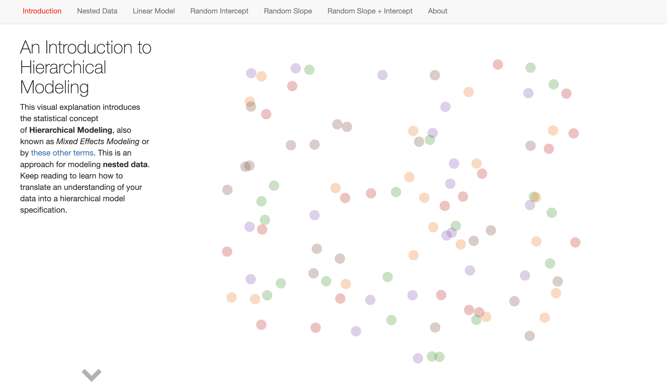Follow the "these other terms" link
Screen dimensions: 667x388
click(x=62, y=153)
